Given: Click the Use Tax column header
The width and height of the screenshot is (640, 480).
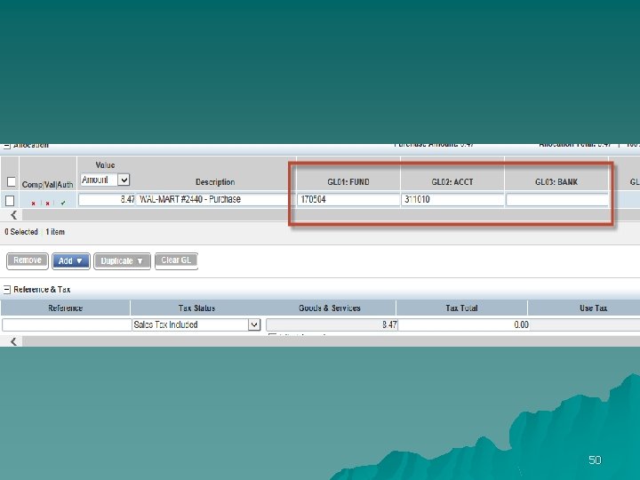Looking at the screenshot, I should pos(594,308).
